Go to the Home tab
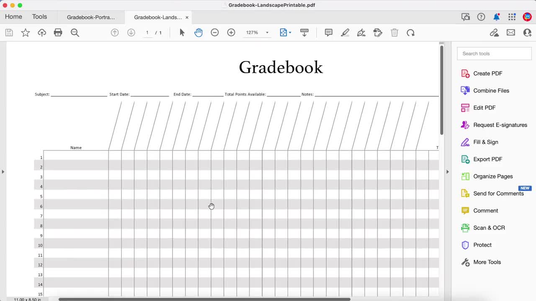Image resolution: width=536 pixels, height=301 pixels. pos(13,17)
